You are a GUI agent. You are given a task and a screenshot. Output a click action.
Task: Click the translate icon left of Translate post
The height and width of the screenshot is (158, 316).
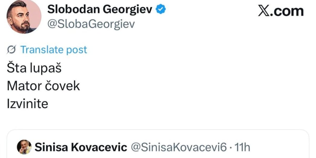(13, 50)
